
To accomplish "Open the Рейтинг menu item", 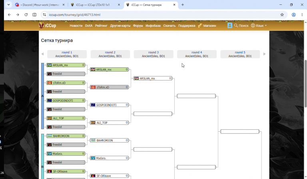I will point(101,26).
